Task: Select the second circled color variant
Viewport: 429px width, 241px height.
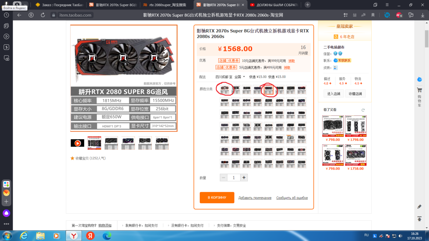Action: [x=269, y=89]
